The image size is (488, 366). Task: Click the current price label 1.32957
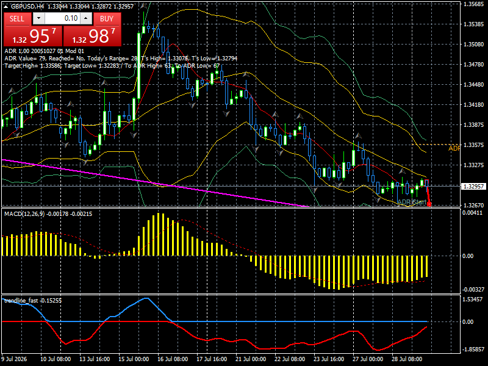click(473, 186)
